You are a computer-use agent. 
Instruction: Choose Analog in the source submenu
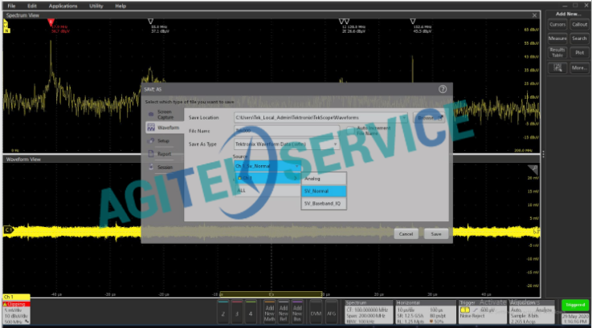(324, 178)
